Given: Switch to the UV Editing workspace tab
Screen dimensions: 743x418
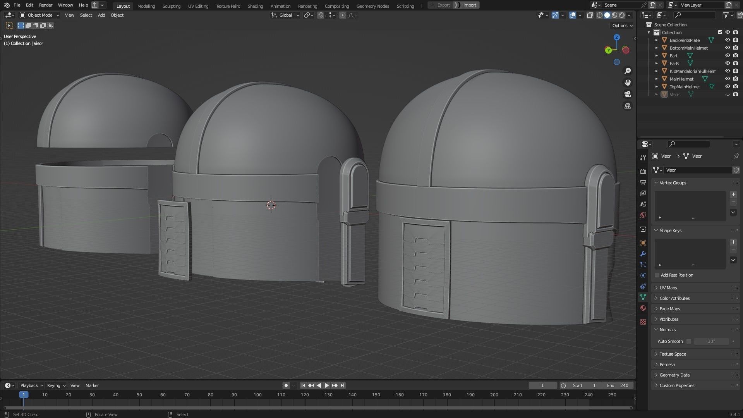Looking at the screenshot, I should click(x=198, y=6).
